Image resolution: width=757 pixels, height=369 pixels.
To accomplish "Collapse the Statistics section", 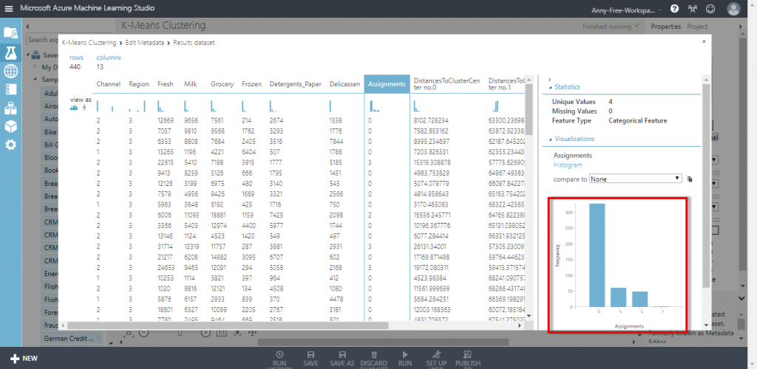I will tap(550, 87).
